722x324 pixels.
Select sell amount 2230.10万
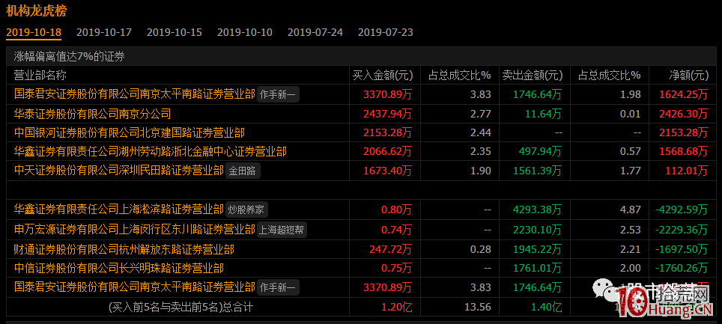(x=537, y=229)
